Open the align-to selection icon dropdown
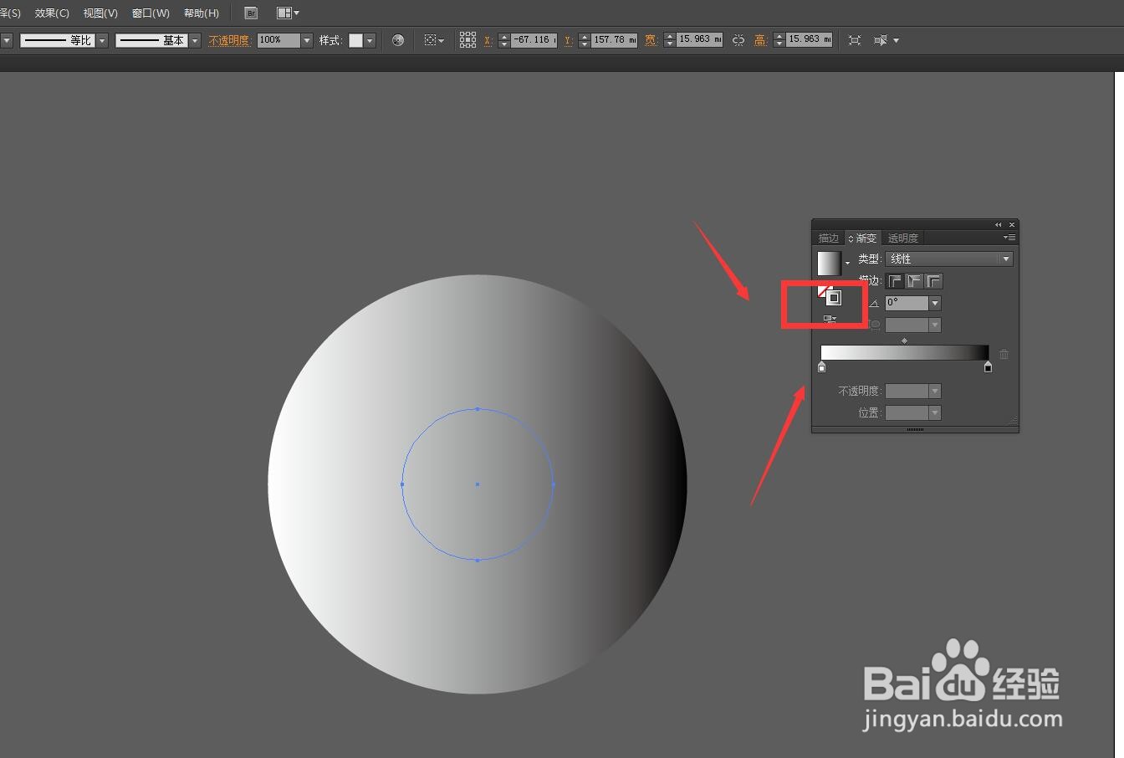The image size is (1124, 758). (434, 40)
